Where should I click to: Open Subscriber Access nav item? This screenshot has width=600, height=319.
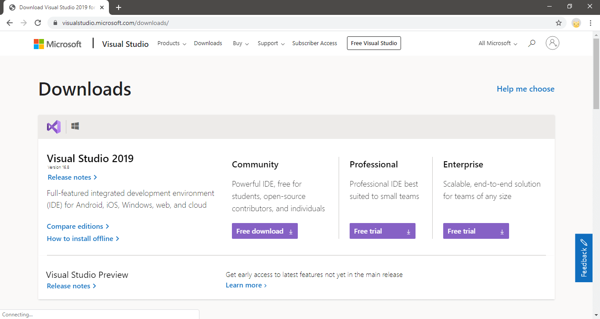314,43
